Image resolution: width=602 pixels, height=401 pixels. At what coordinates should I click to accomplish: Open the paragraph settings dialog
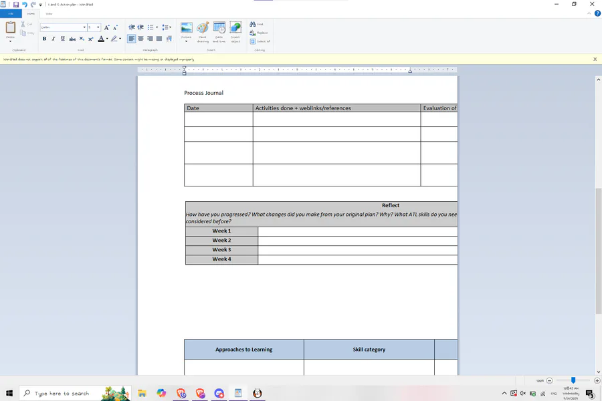point(169,39)
